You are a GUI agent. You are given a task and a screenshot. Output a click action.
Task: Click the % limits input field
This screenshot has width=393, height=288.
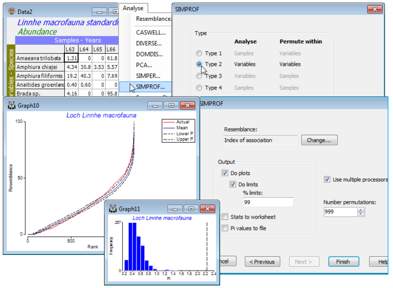268,202
